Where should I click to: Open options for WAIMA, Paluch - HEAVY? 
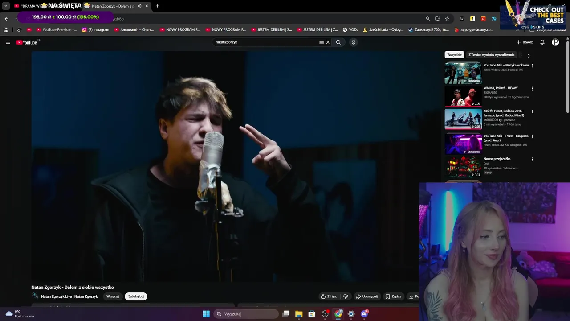(532, 88)
